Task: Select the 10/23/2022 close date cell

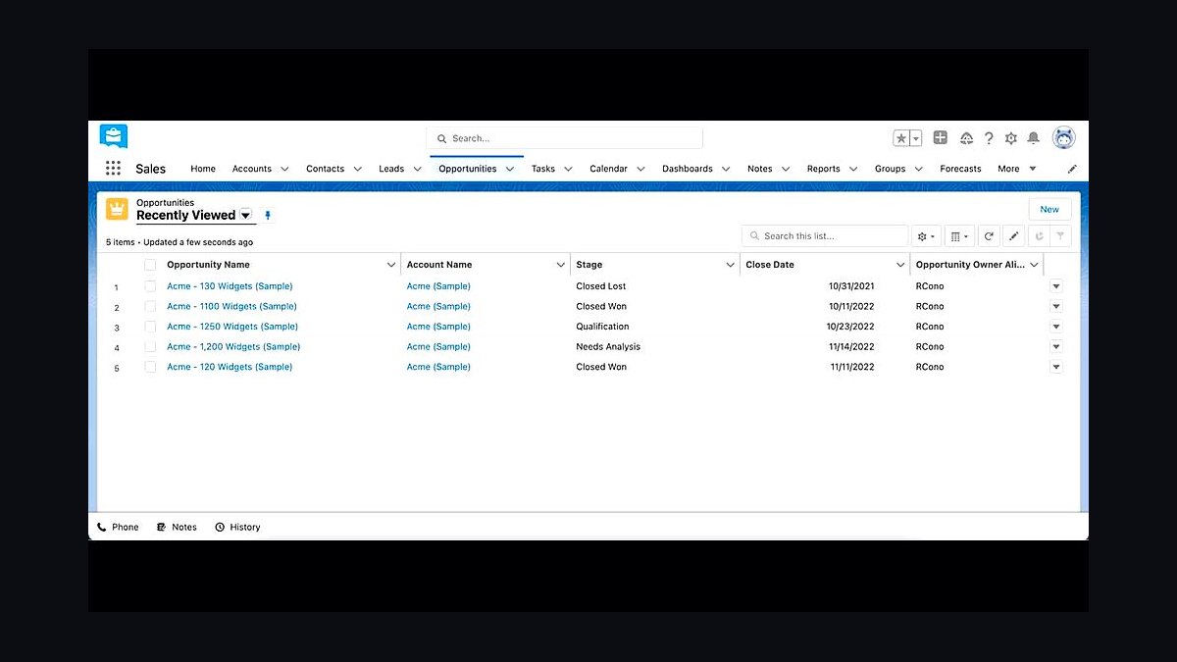Action: coord(850,327)
